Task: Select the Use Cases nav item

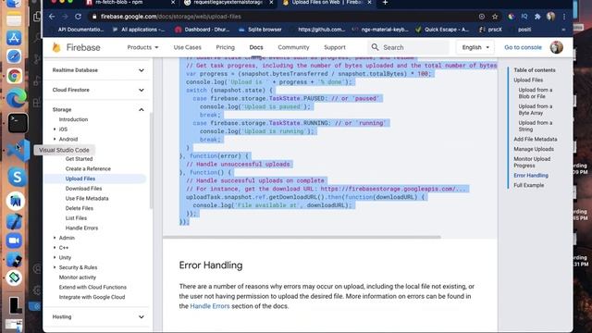Action: pyautogui.click(x=187, y=47)
